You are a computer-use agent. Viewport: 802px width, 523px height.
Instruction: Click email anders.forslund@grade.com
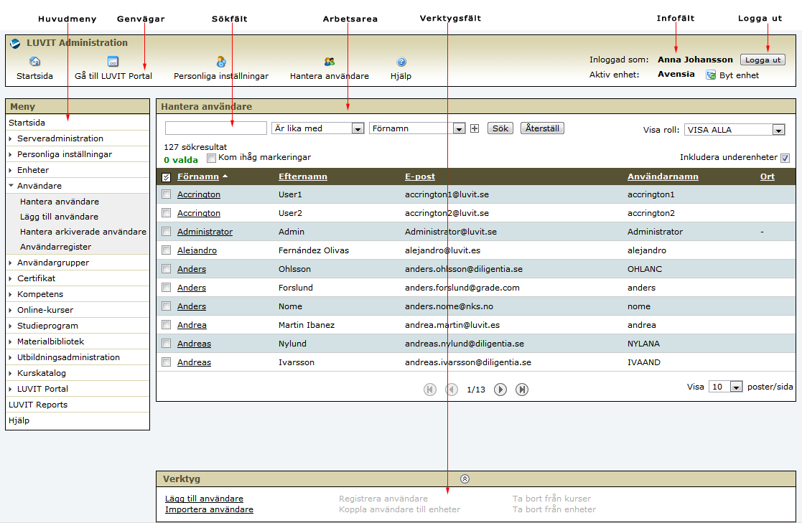(x=462, y=288)
